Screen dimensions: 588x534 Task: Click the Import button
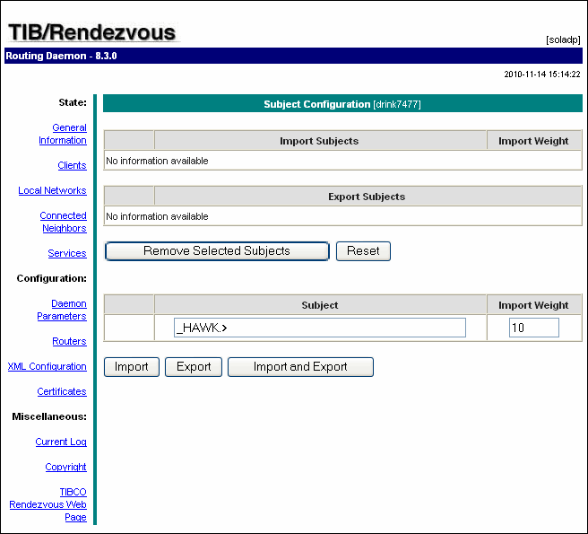pyautogui.click(x=132, y=367)
